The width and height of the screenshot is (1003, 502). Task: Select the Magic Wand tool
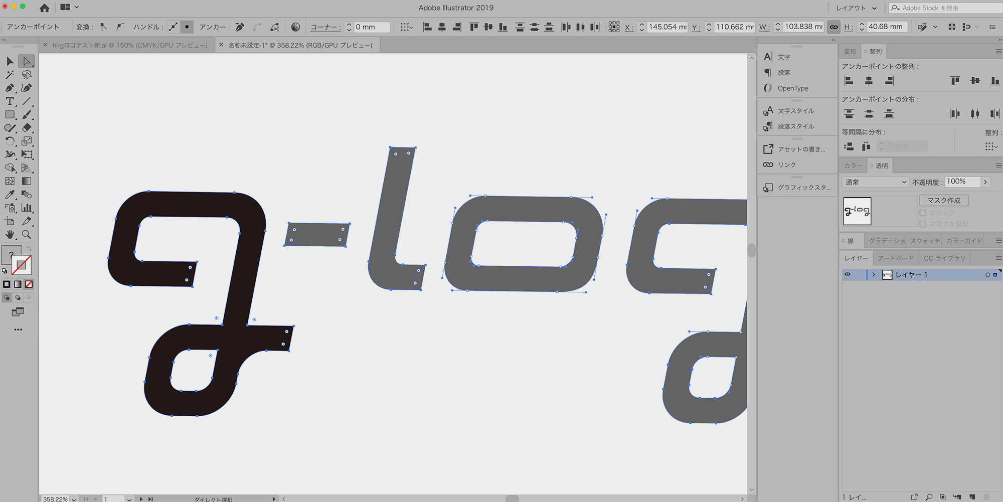click(x=10, y=75)
